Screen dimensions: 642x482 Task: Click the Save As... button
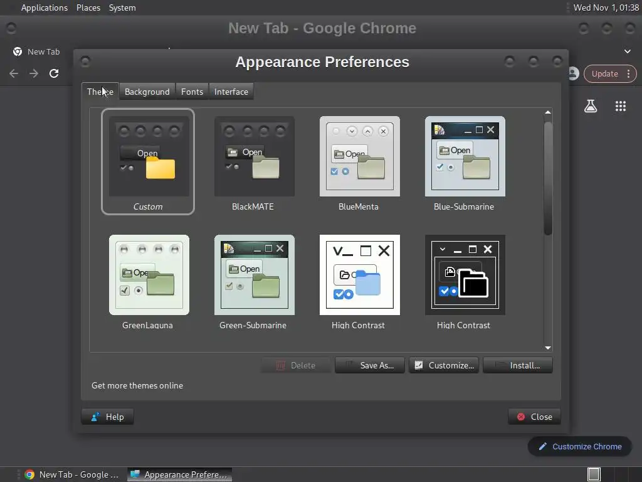pyautogui.click(x=370, y=365)
